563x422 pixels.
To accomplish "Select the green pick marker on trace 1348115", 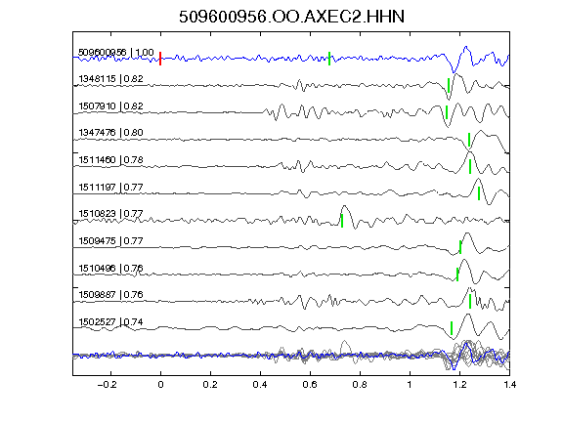I will [449, 85].
